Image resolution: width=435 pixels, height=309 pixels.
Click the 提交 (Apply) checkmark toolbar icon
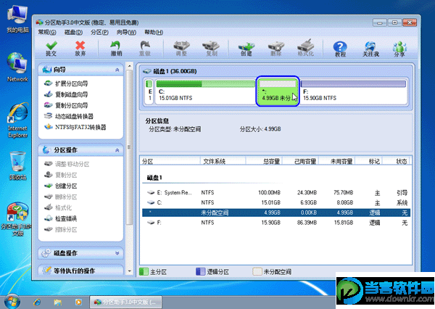coord(51,49)
